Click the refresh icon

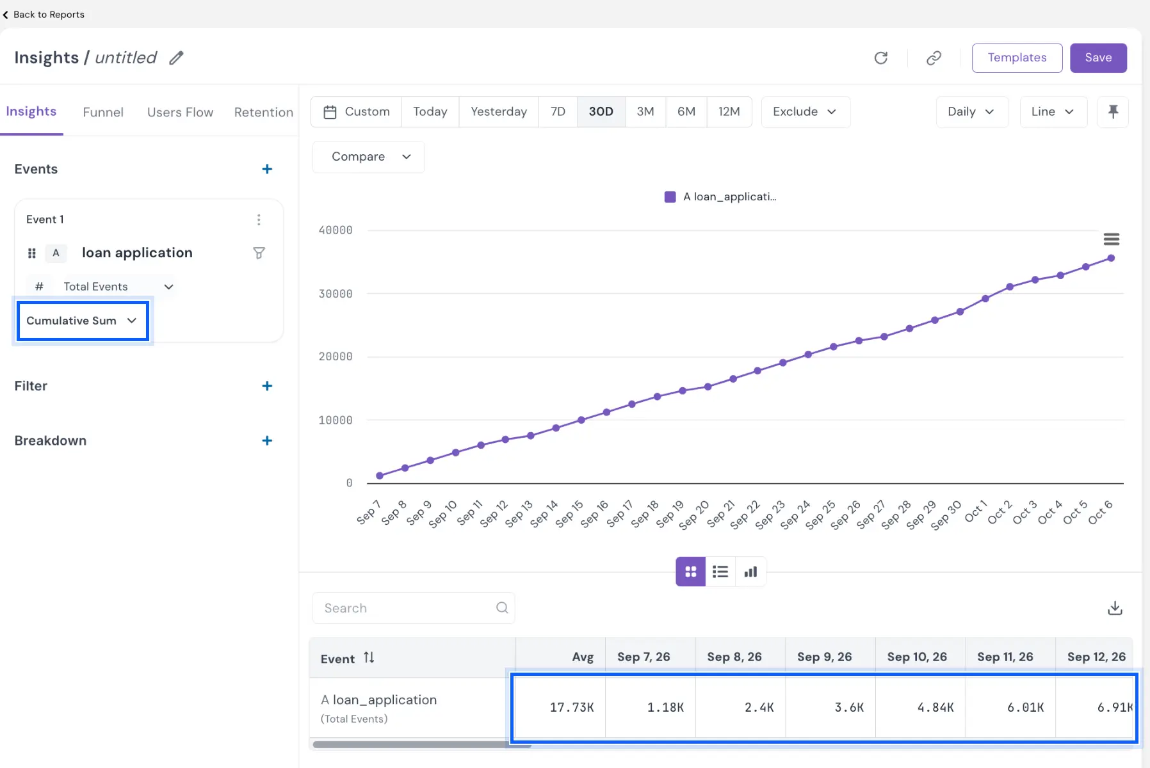(x=881, y=58)
